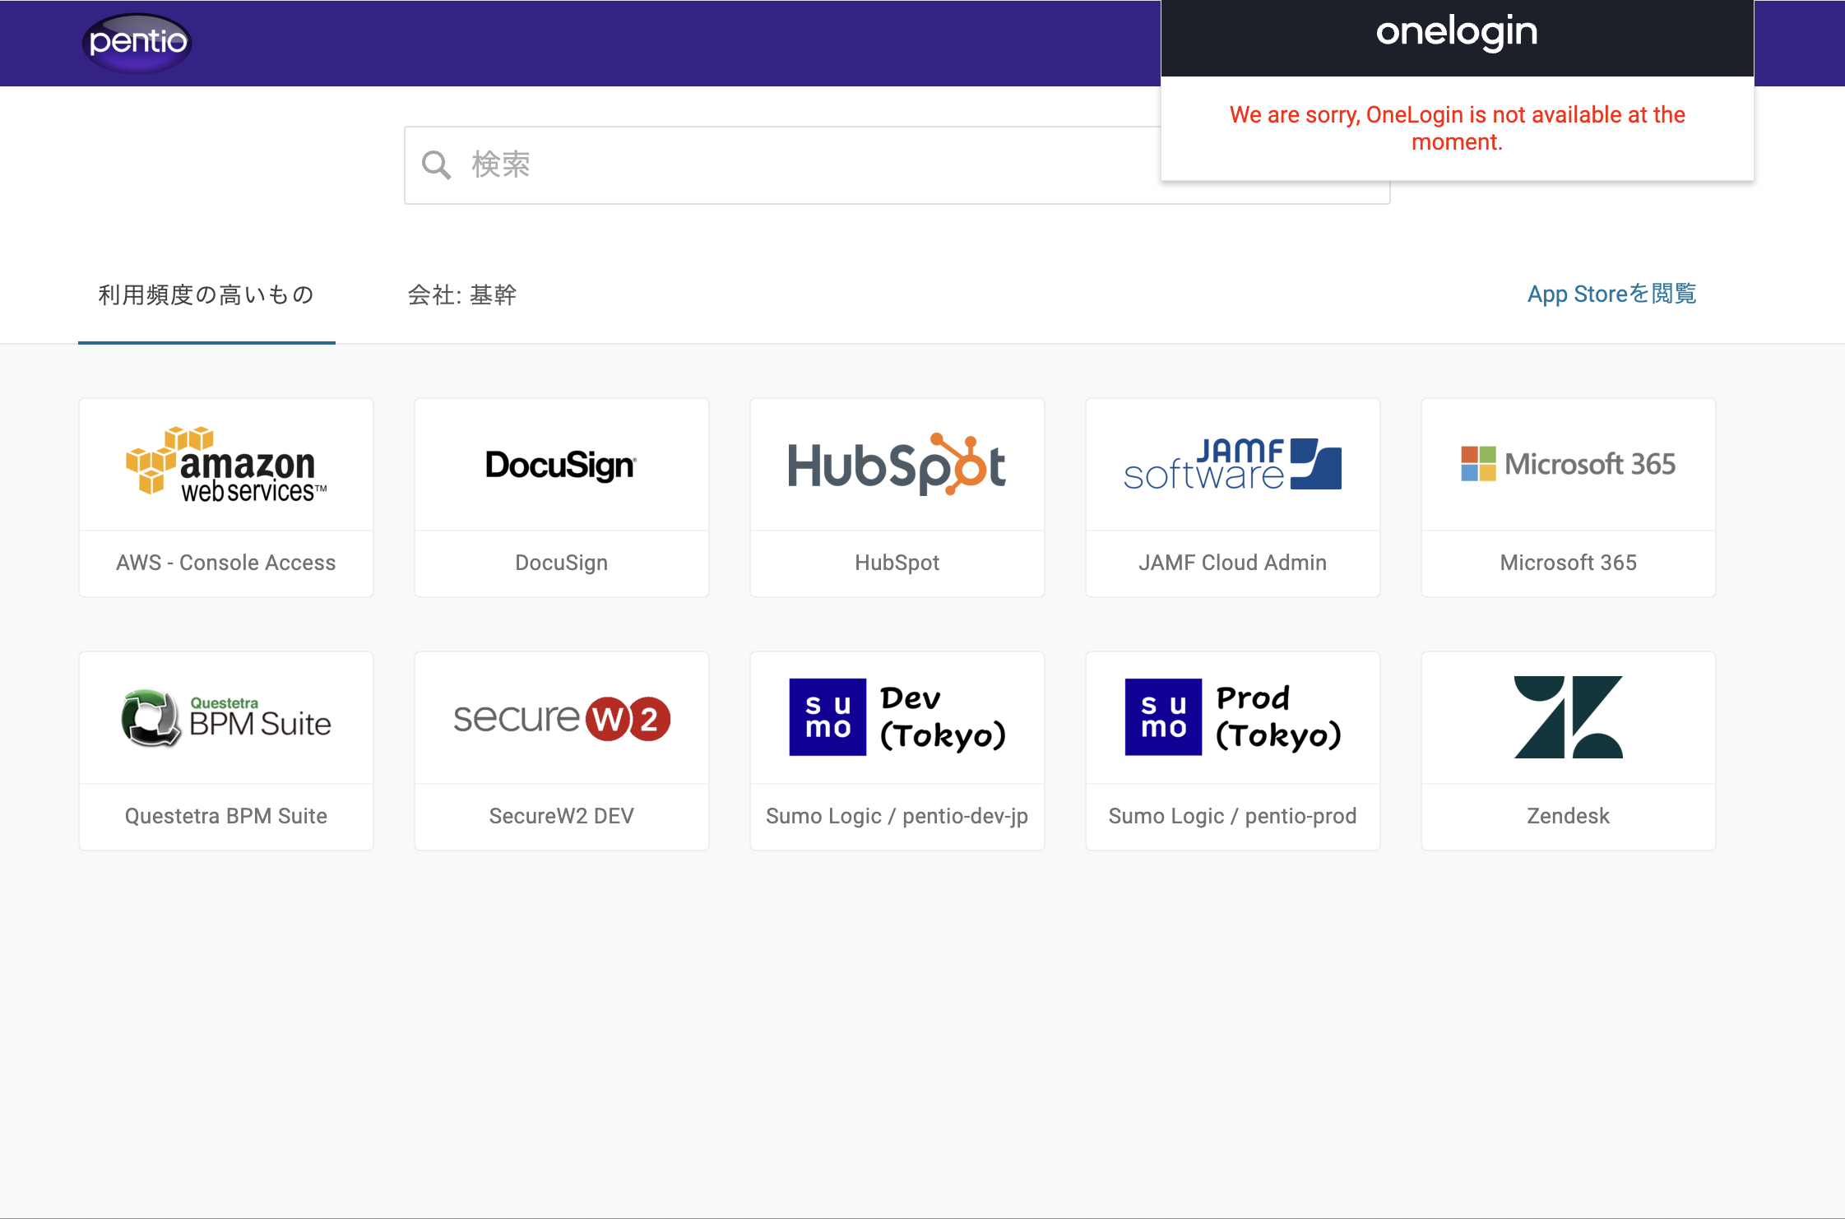The width and height of the screenshot is (1845, 1219).
Task: Open the JAMF Software logo tile
Action: pos(1232,465)
